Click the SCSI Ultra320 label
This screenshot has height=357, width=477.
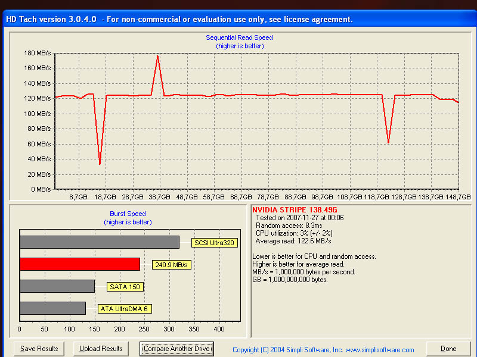coord(215,243)
